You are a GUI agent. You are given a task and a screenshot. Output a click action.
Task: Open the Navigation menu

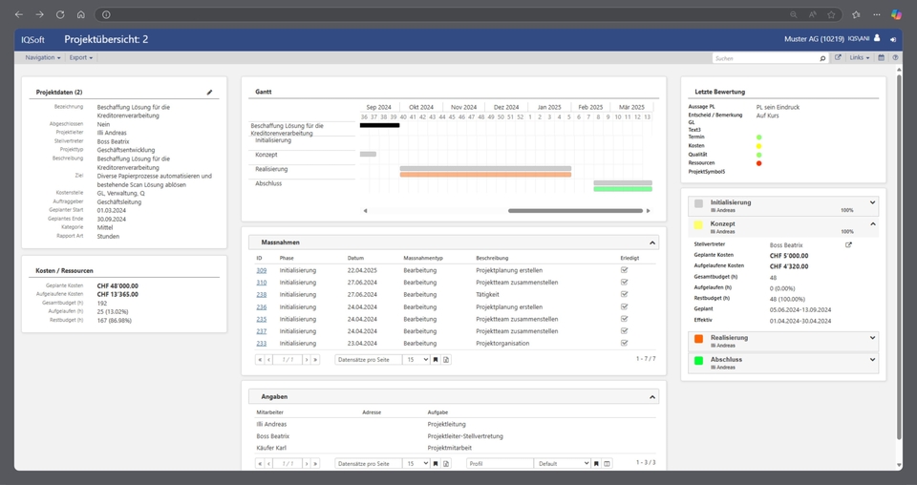click(x=42, y=58)
